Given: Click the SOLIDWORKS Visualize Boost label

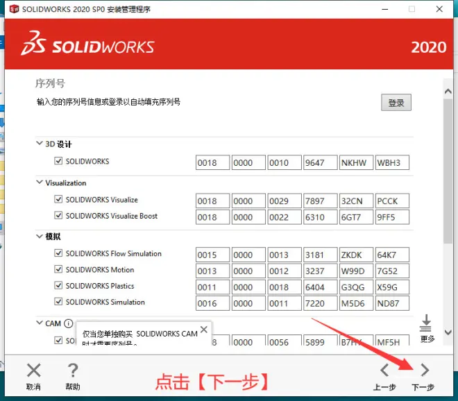Looking at the screenshot, I should tap(112, 216).
